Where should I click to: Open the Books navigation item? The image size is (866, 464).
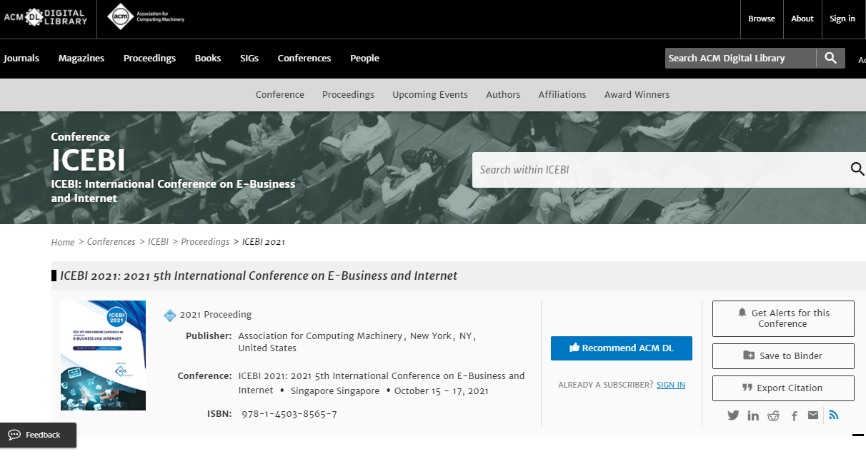click(x=208, y=59)
